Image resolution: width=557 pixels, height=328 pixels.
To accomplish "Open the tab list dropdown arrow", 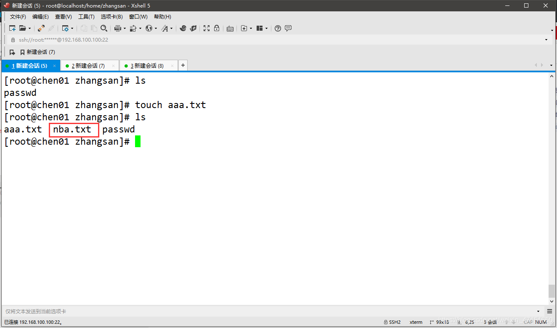I will click(x=552, y=65).
